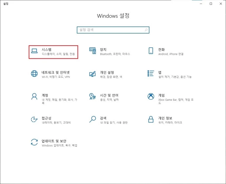Open the 접근성 dashed clock icon
This screenshot has height=184, width=226.
click(x=34, y=119)
